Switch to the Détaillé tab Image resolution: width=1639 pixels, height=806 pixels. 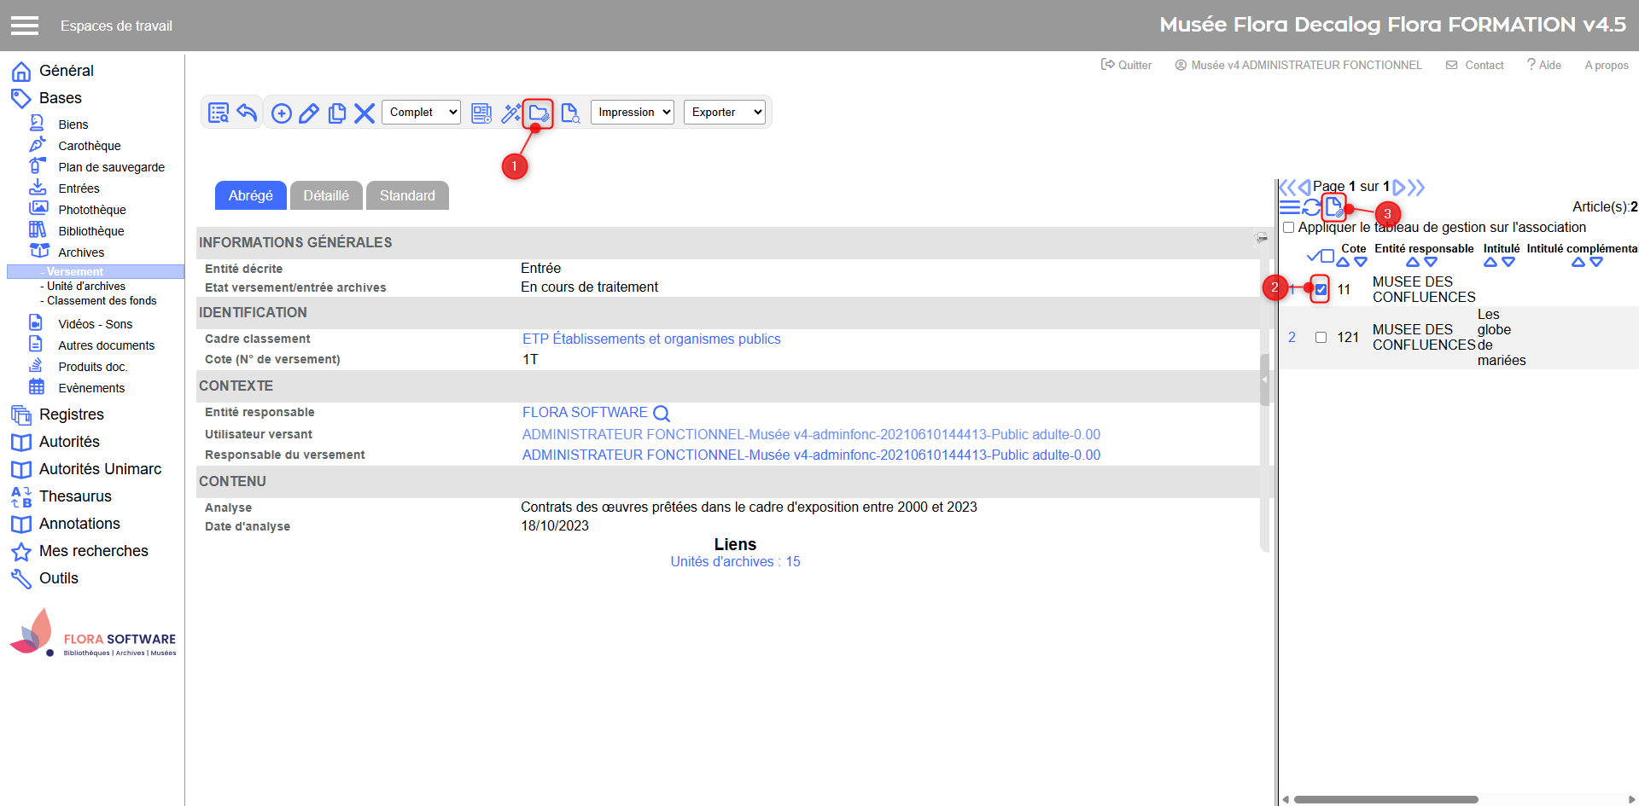click(x=326, y=195)
